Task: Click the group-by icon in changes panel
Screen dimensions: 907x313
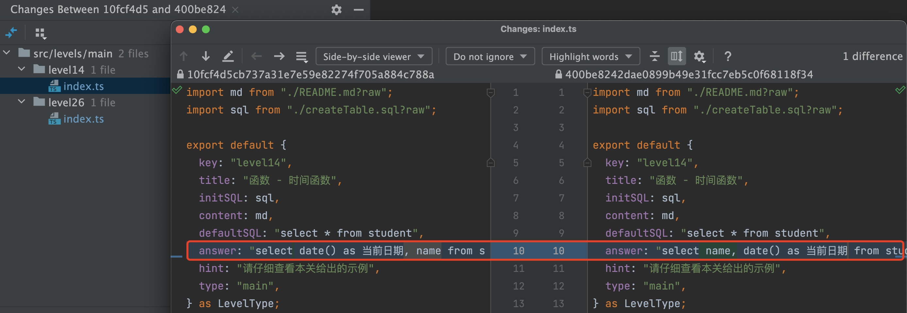Action: point(41,33)
